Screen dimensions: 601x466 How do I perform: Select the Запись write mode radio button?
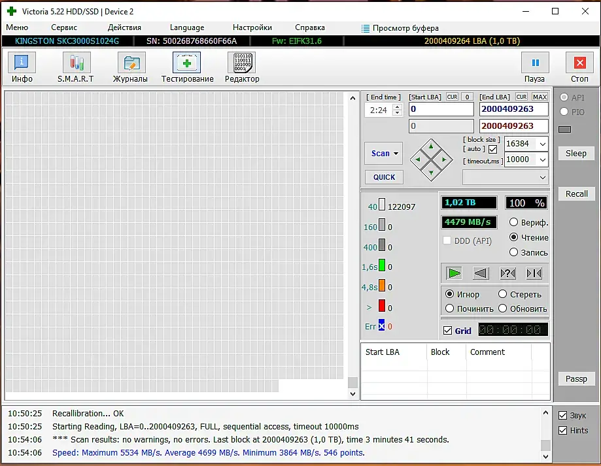pos(514,252)
